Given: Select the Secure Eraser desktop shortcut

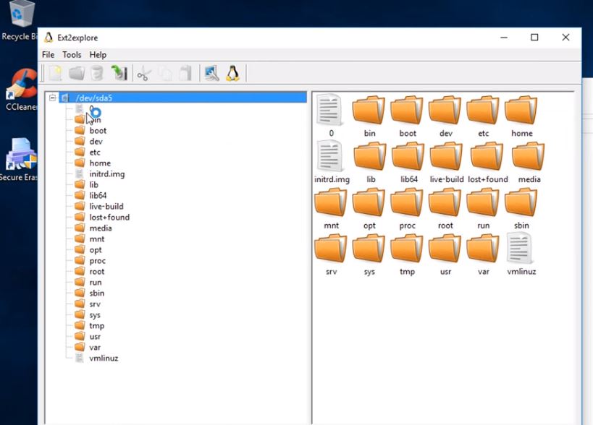Looking at the screenshot, I should (19, 160).
